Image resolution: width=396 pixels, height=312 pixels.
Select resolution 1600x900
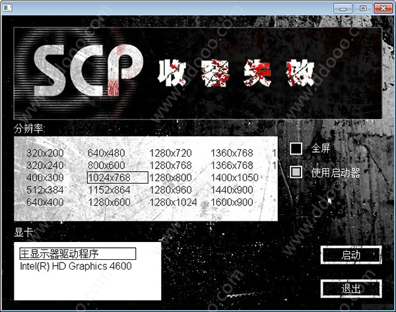232,202
